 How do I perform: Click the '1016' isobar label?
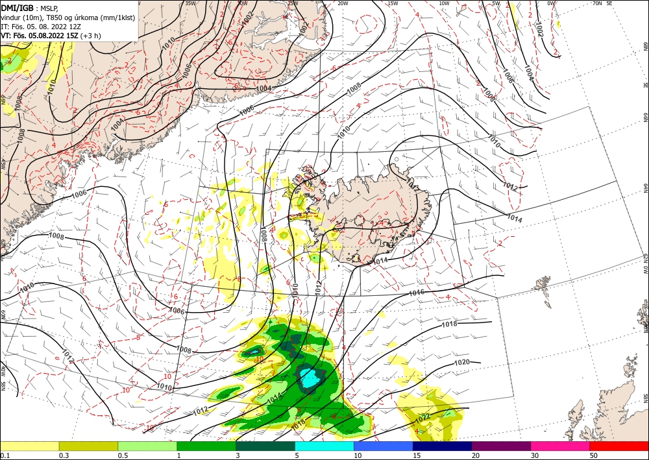(417, 293)
